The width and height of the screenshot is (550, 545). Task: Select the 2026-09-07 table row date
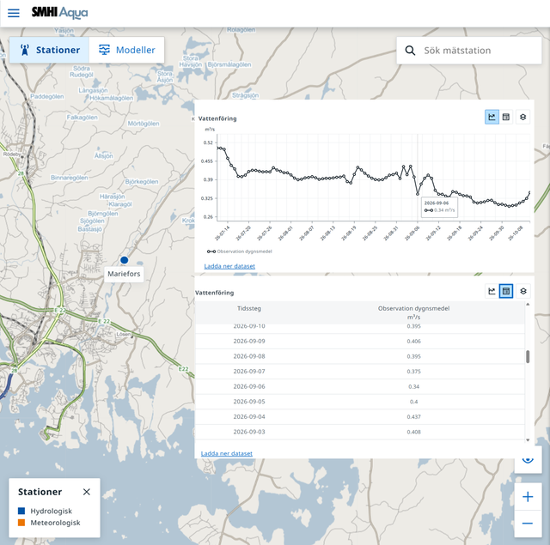(249, 372)
